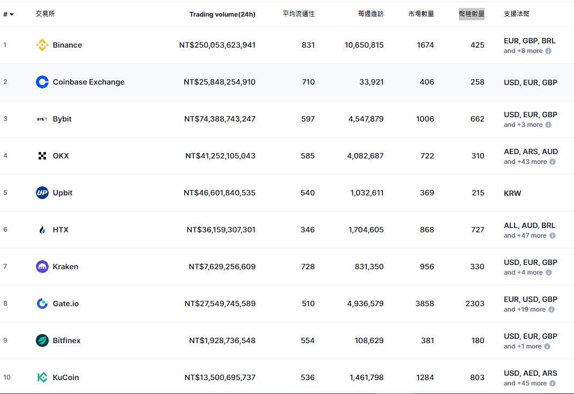Image resolution: width=574 pixels, height=394 pixels.
Task: Sort by 每週造訪 column header
Action: (371, 14)
